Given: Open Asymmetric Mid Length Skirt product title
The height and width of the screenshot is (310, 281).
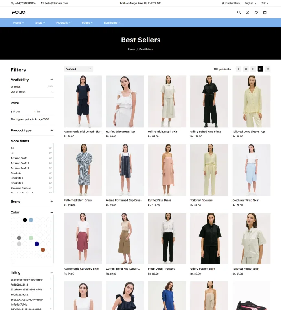Looking at the screenshot, I should pyautogui.click(x=83, y=131).
